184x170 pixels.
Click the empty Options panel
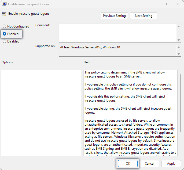[x=41, y=113]
